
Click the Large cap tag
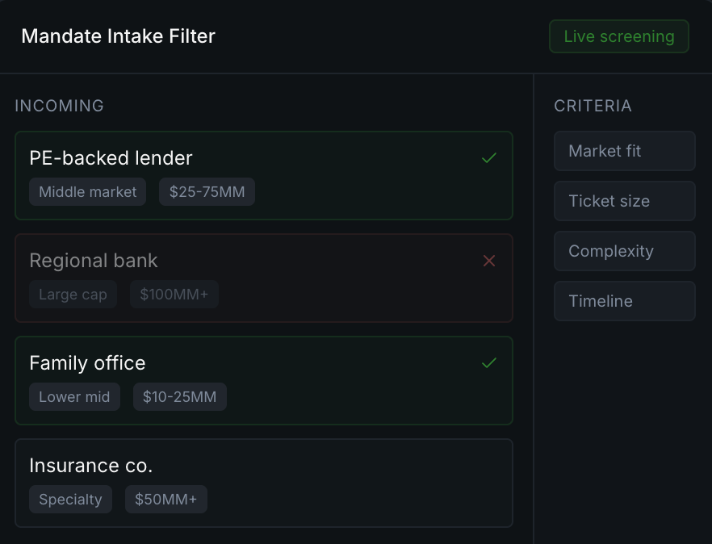[73, 295]
